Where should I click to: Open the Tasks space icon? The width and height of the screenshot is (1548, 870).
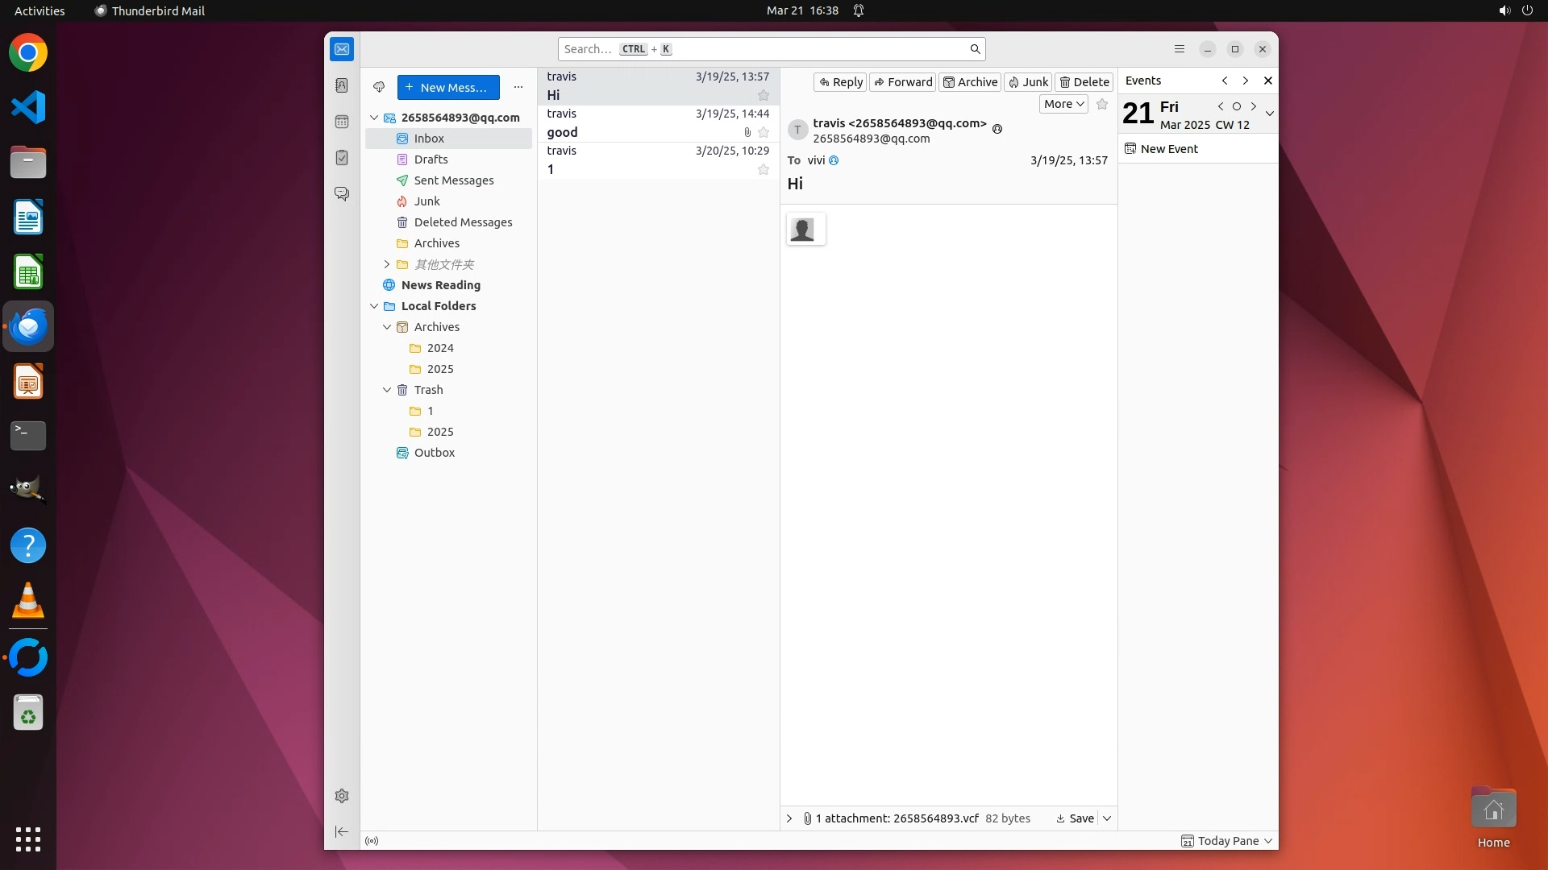342,158
